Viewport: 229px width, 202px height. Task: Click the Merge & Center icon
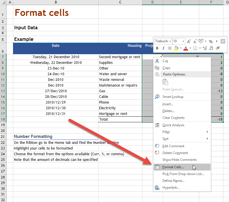(223, 41)
